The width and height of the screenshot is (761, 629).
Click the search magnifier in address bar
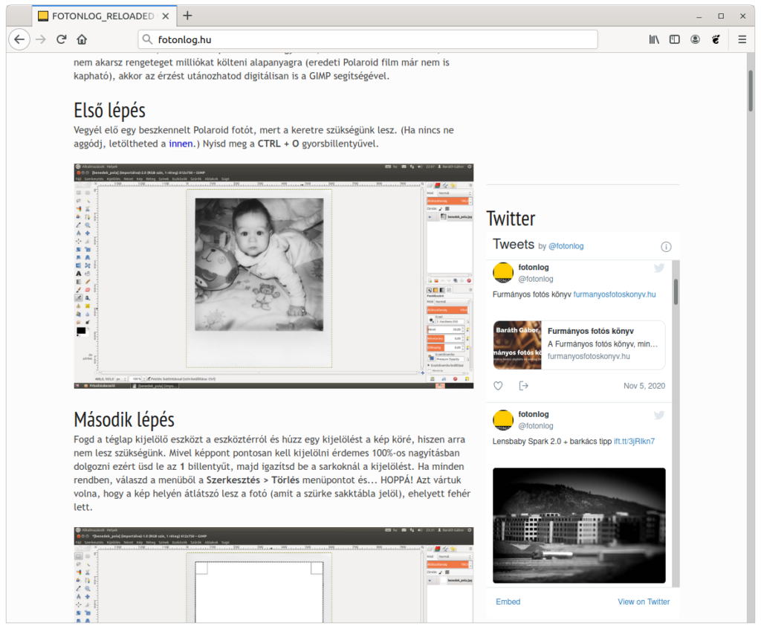(x=148, y=39)
